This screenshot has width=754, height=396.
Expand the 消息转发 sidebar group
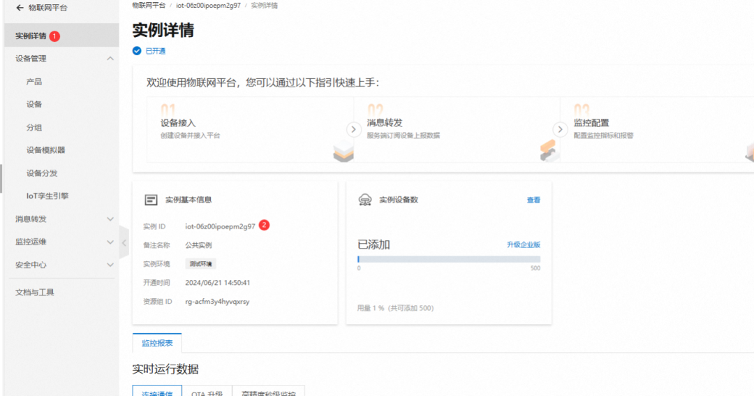[110, 219]
